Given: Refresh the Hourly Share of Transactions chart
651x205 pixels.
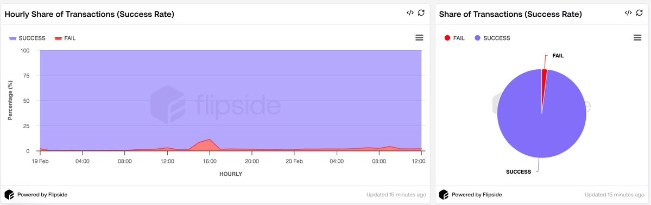Looking at the screenshot, I should [x=421, y=13].
